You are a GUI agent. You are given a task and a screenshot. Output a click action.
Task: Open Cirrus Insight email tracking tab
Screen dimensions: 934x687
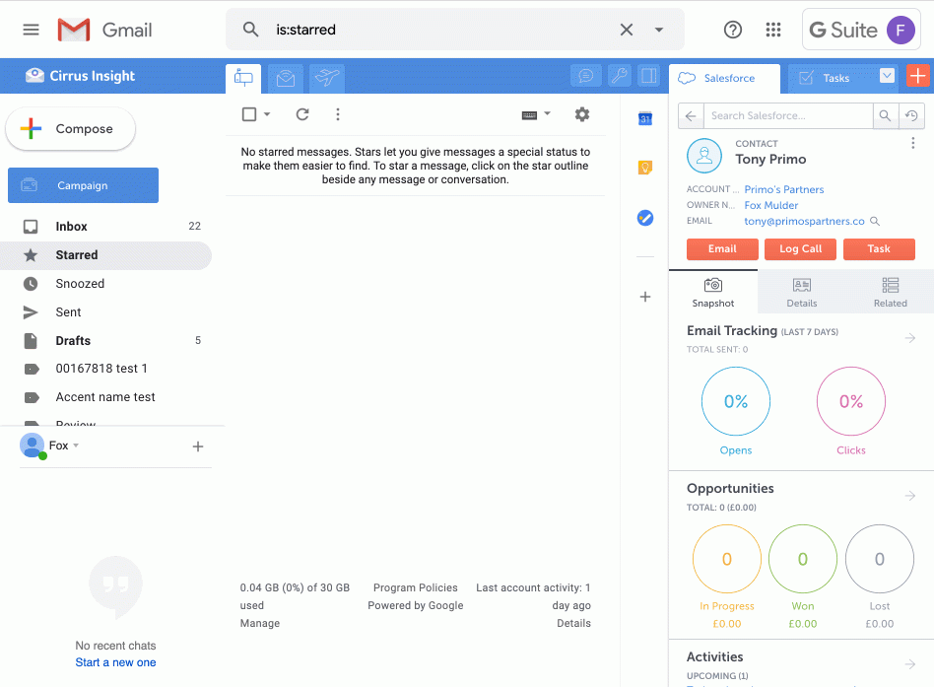(x=286, y=78)
